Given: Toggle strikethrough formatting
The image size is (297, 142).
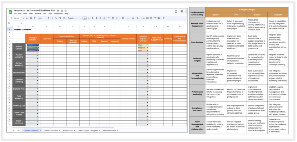Looking at the screenshot, I should click(x=100, y=18).
